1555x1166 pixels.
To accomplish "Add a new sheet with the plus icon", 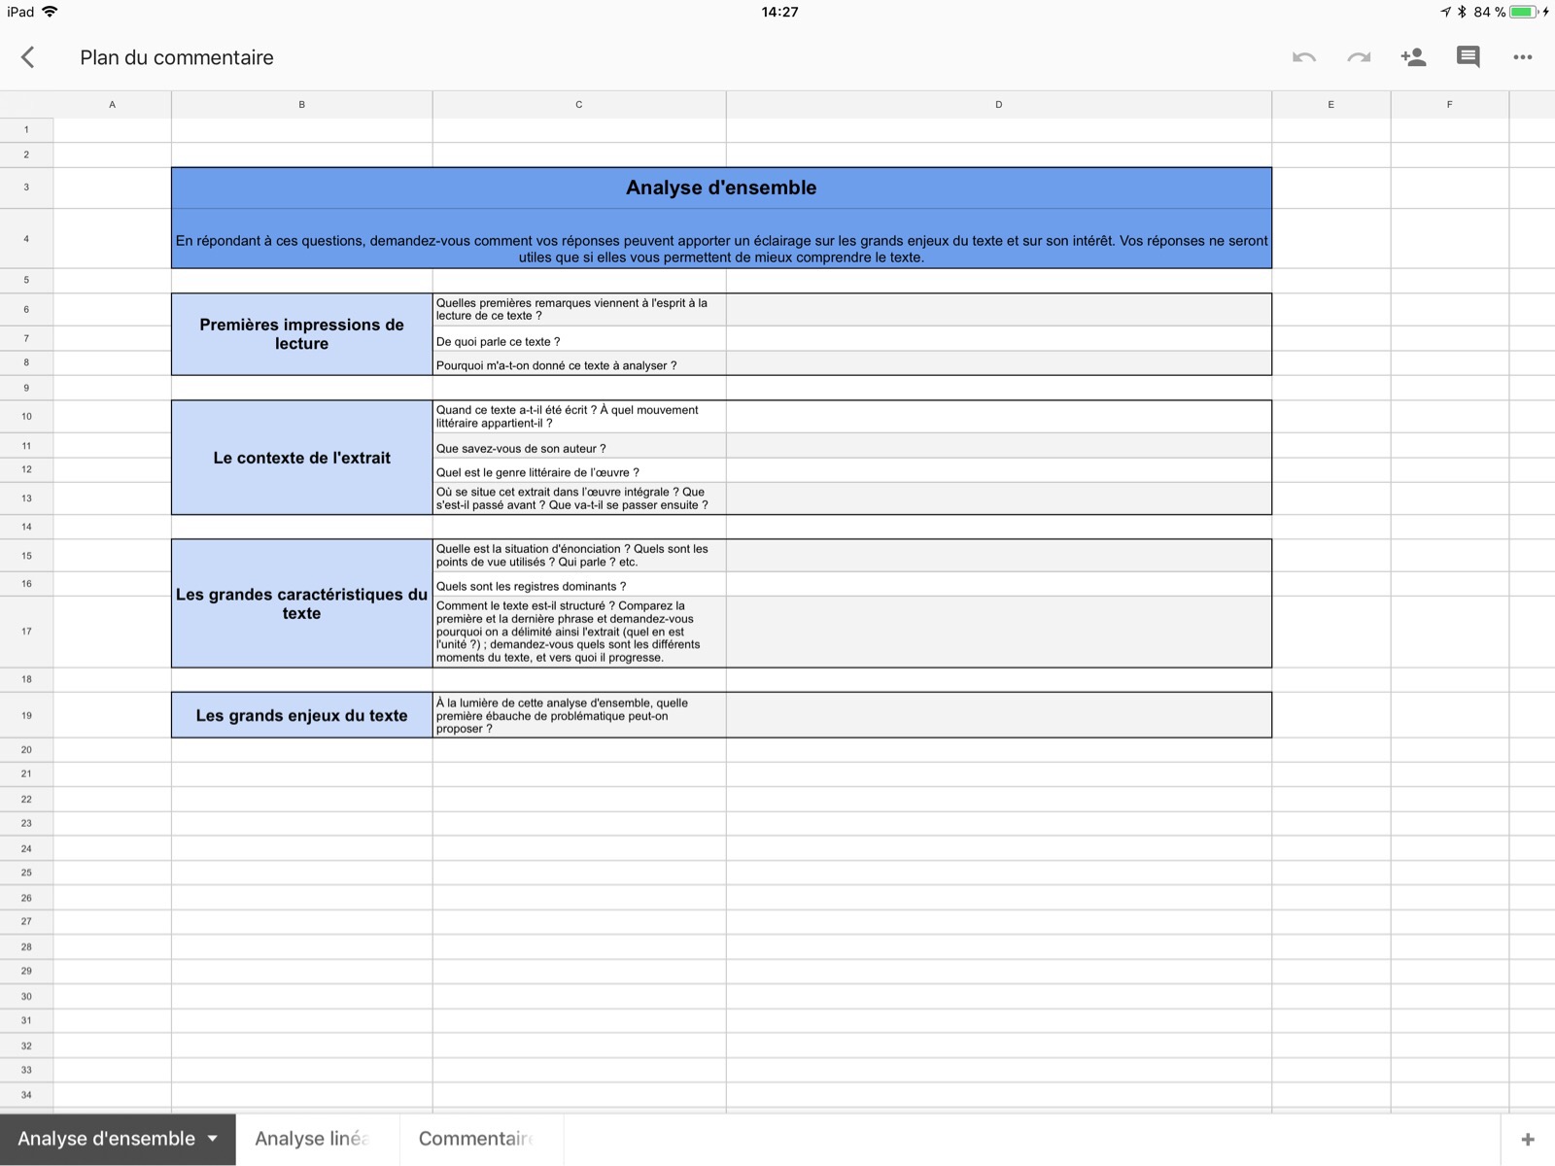I will point(1528,1139).
